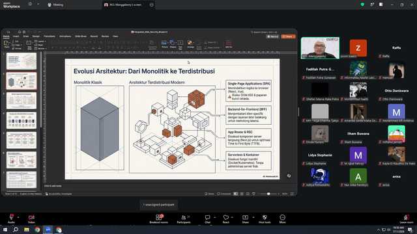Open the Participants panel
The height and width of the screenshot is (234, 417).
(x=184, y=219)
